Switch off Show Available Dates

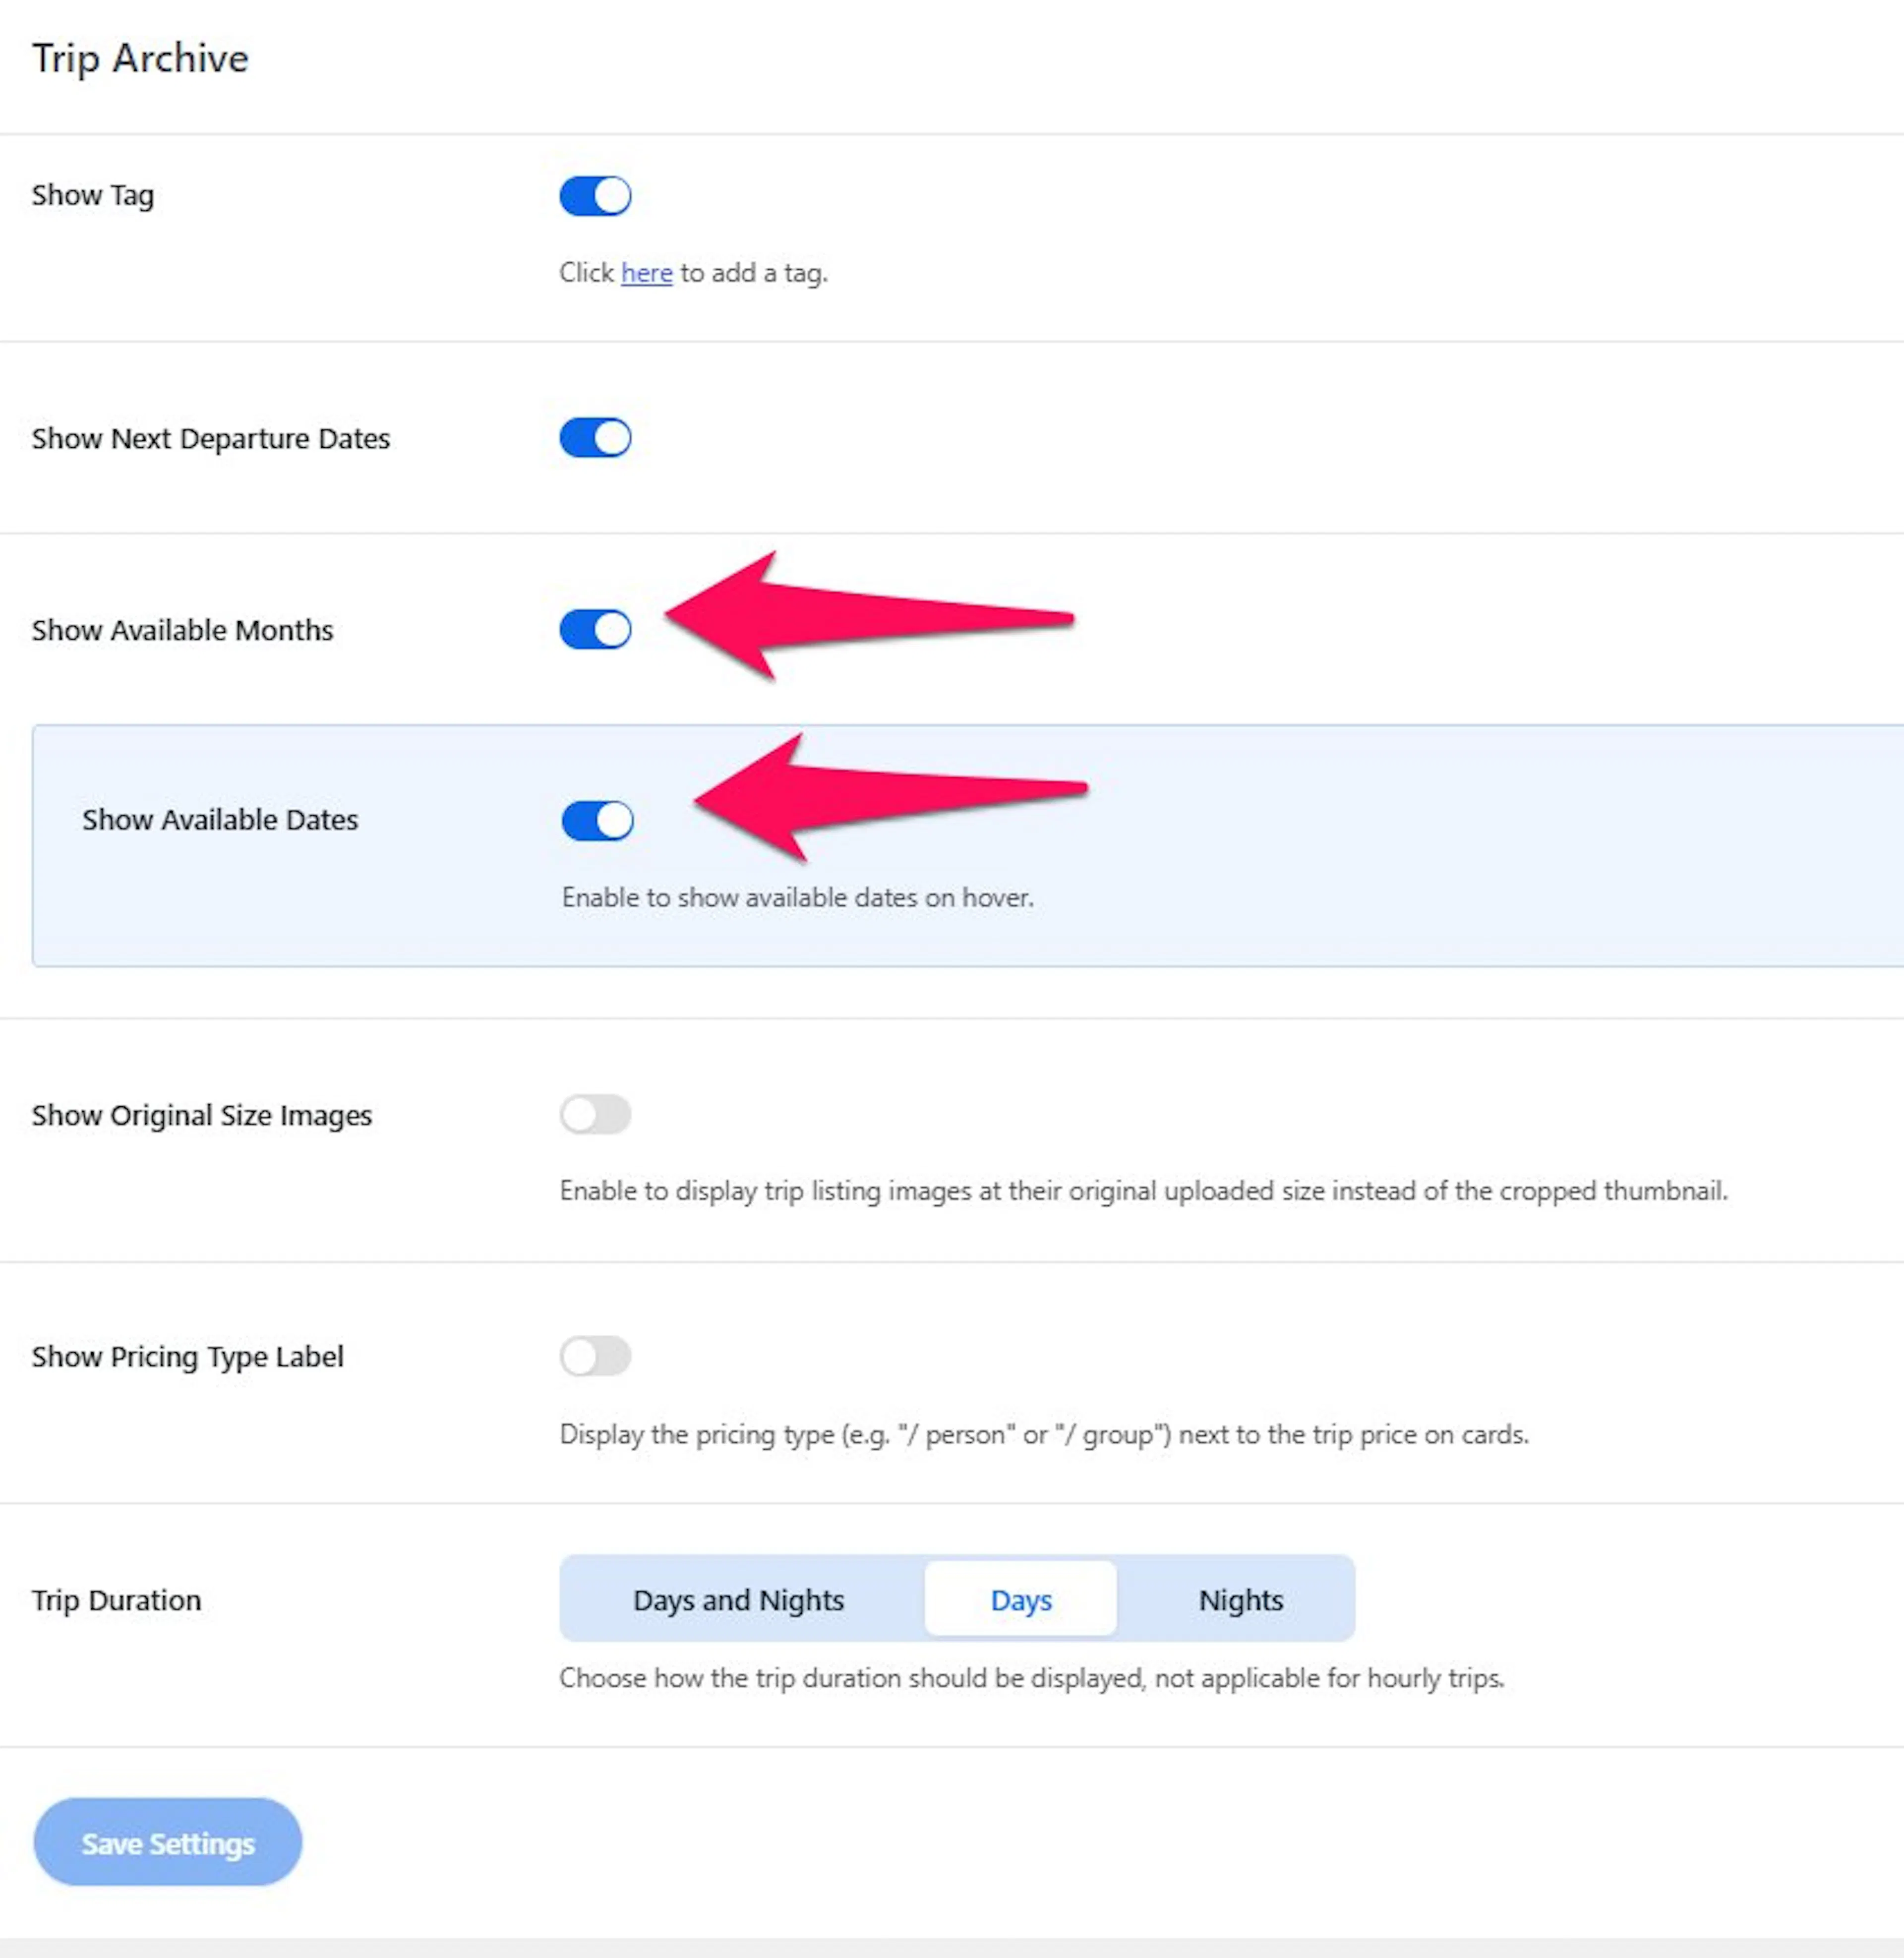point(597,821)
